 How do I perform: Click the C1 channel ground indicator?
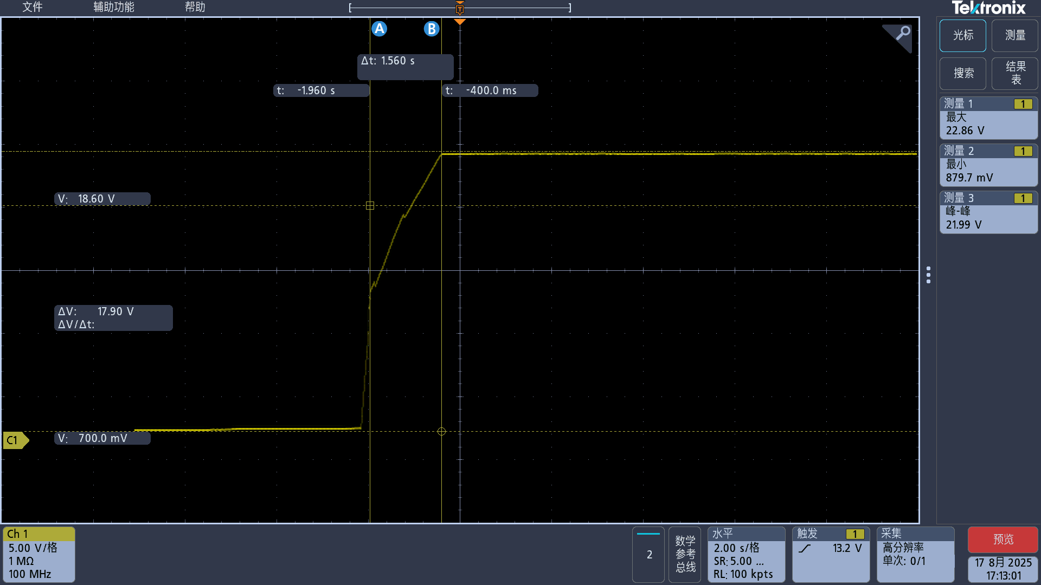[x=15, y=440]
